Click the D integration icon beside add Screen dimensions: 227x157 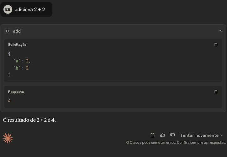pyautogui.click(x=8, y=31)
